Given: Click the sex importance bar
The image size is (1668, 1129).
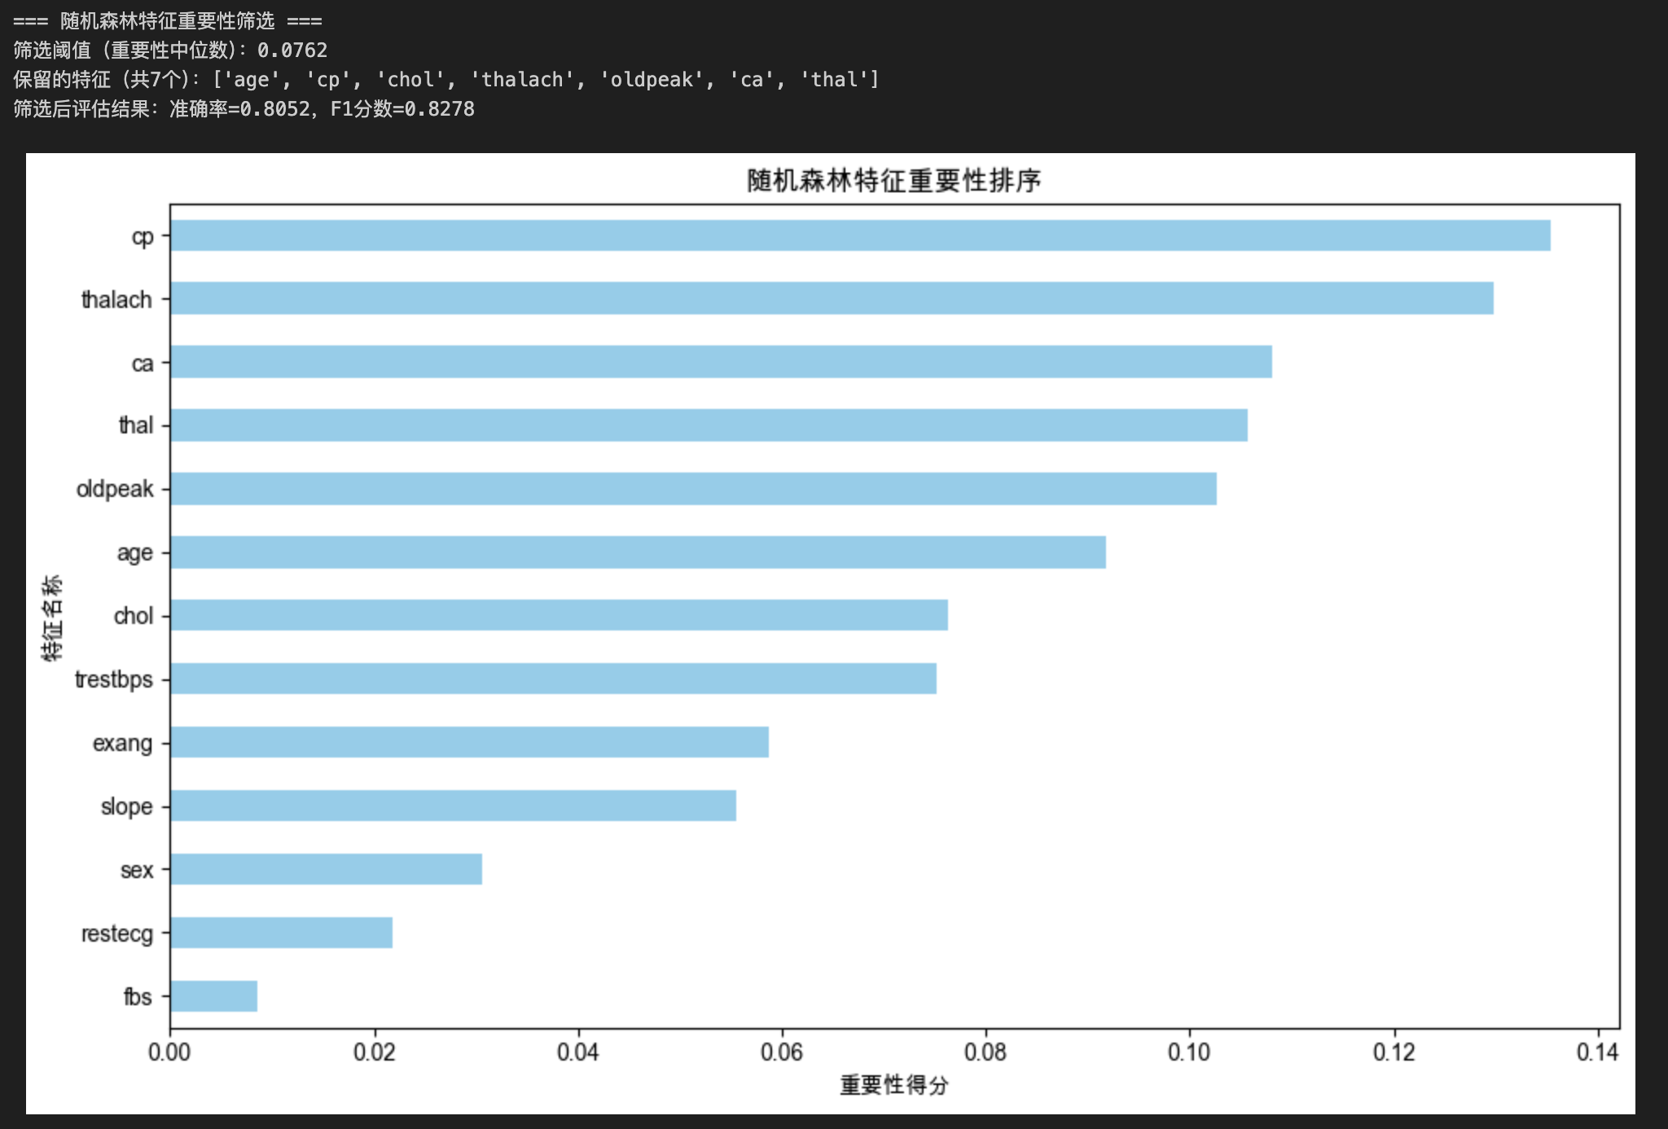Looking at the screenshot, I should click(x=326, y=869).
